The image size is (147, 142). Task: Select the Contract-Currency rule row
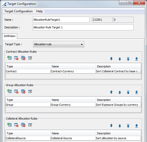tap(73, 71)
